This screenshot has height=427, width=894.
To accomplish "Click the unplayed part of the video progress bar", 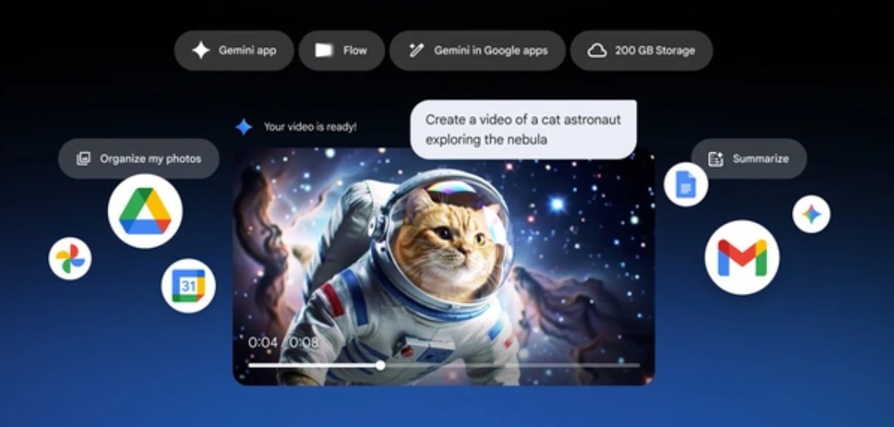I will [511, 365].
